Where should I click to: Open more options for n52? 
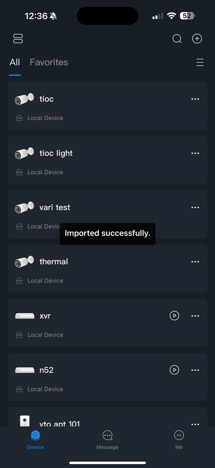coord(195,370)
